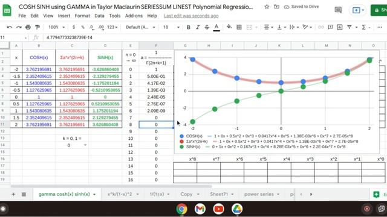Viewport: 387px width, 217px height.
Task: Open the zoom level dropdown
Action: click(56, 27)
